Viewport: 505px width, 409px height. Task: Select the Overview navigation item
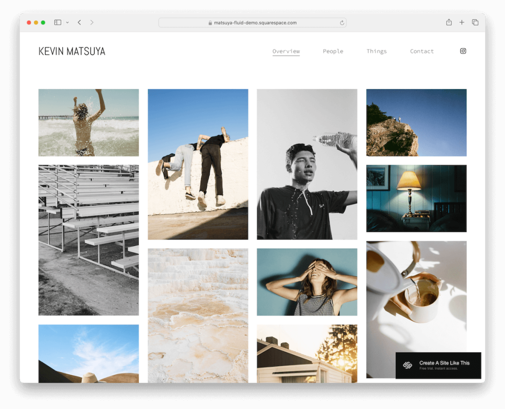[286, 51]
